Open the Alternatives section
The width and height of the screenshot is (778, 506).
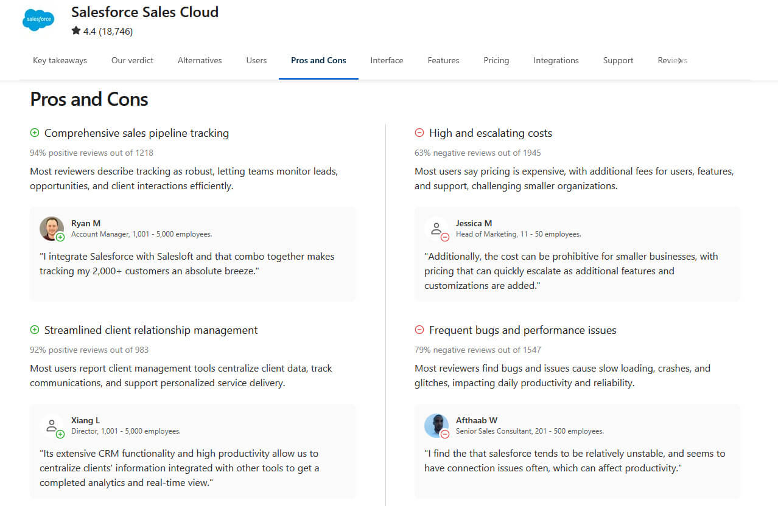coord(200,60)
